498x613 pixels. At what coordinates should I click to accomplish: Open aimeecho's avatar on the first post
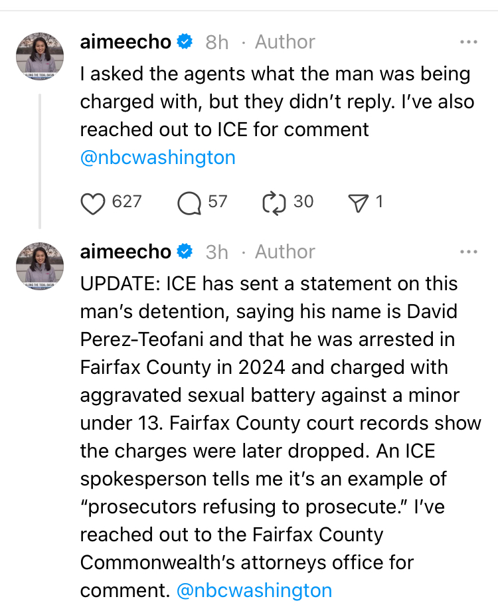click(x=40, y=56)
